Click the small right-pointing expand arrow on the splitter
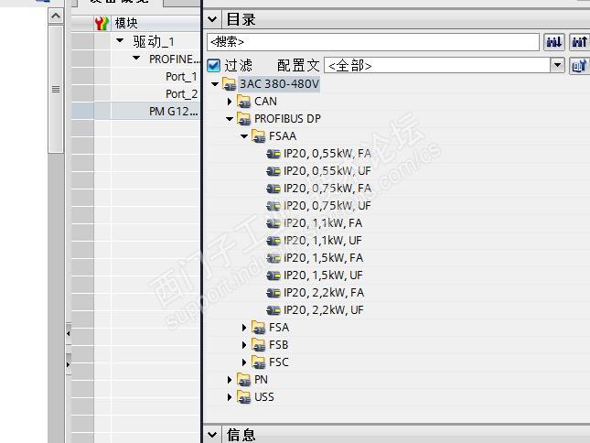Viewport: 590px width, 443px height. [68, 364]
